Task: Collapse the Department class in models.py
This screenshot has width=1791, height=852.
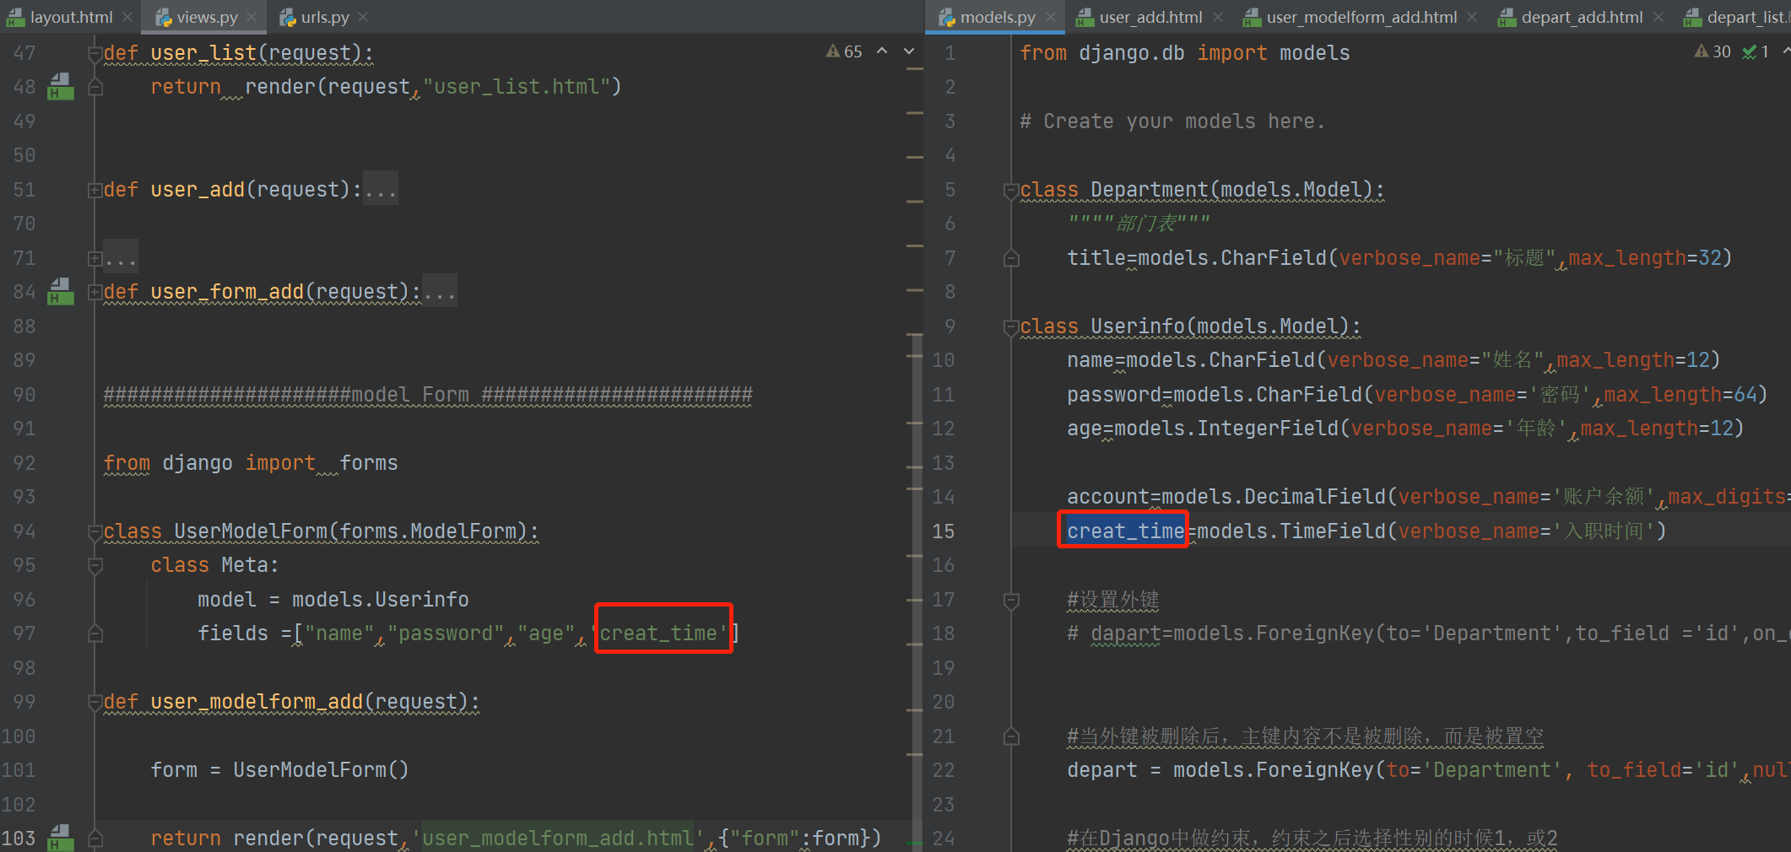Action: pyautogui.click(x=1010, y=191)
